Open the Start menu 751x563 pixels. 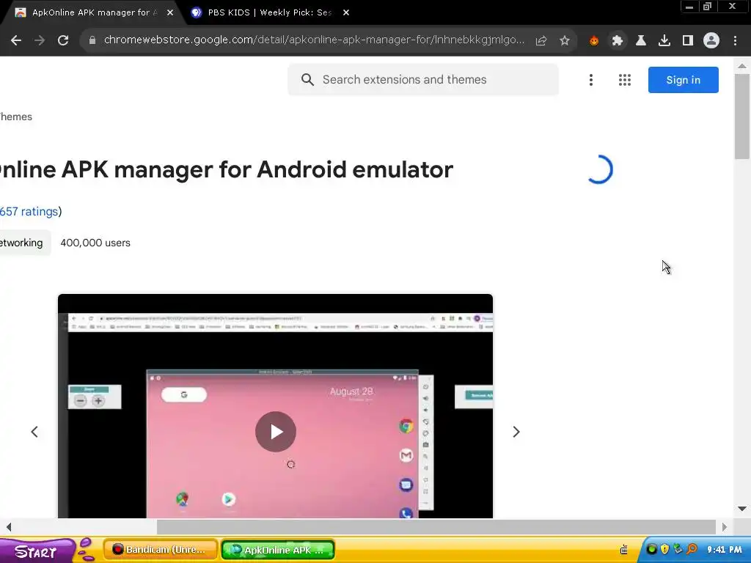coord(36,551)
